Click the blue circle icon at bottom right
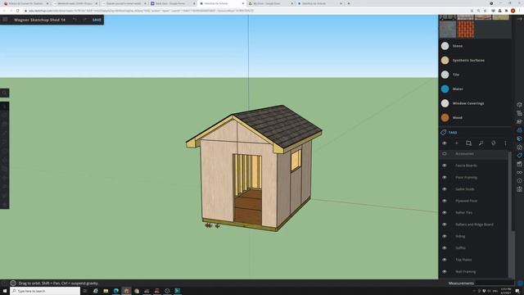The height and width of the screenshot is (295, 524). (520, 284)
